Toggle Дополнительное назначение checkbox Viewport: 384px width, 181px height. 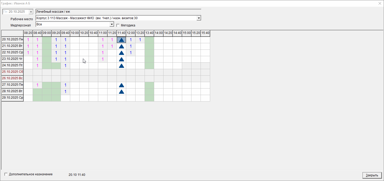6,174
